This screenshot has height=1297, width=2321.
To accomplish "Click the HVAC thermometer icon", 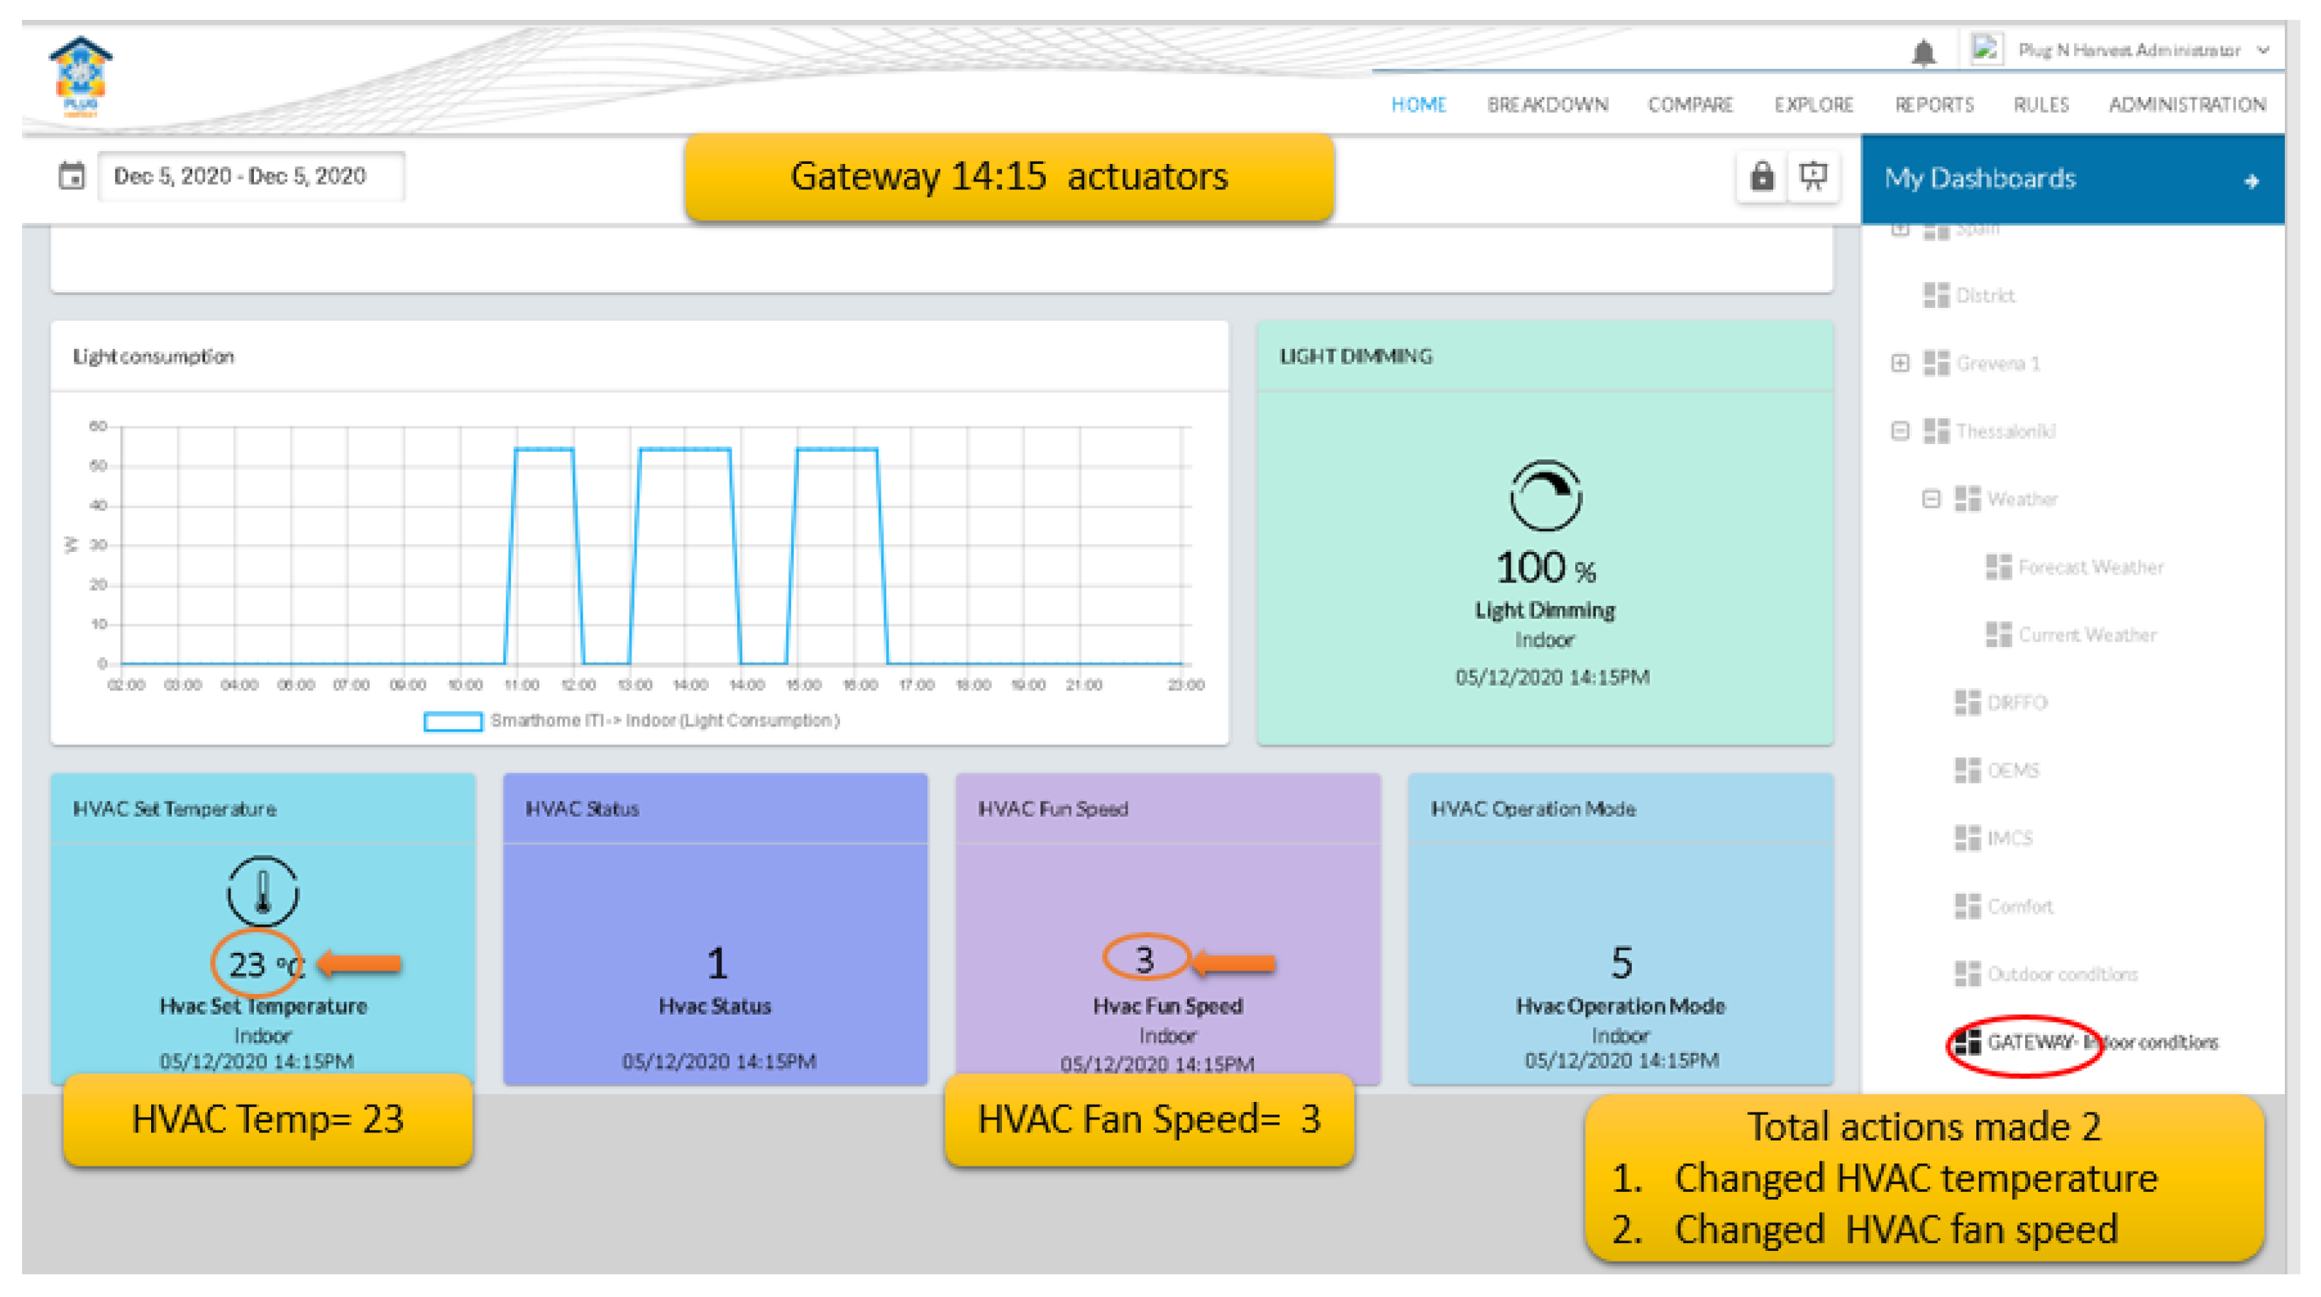I will [263, 890].
